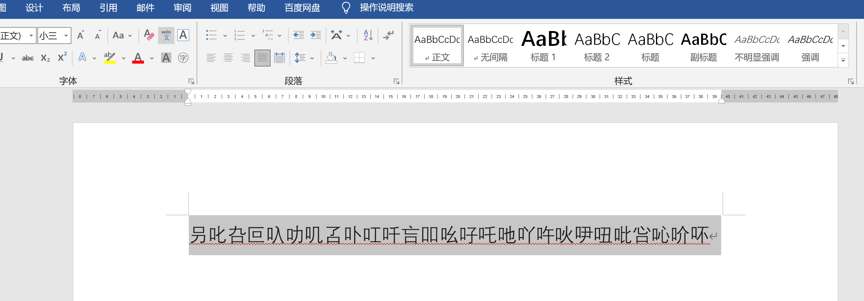
Task: Increase font size with grow font icon
Action: click(81, 35)
